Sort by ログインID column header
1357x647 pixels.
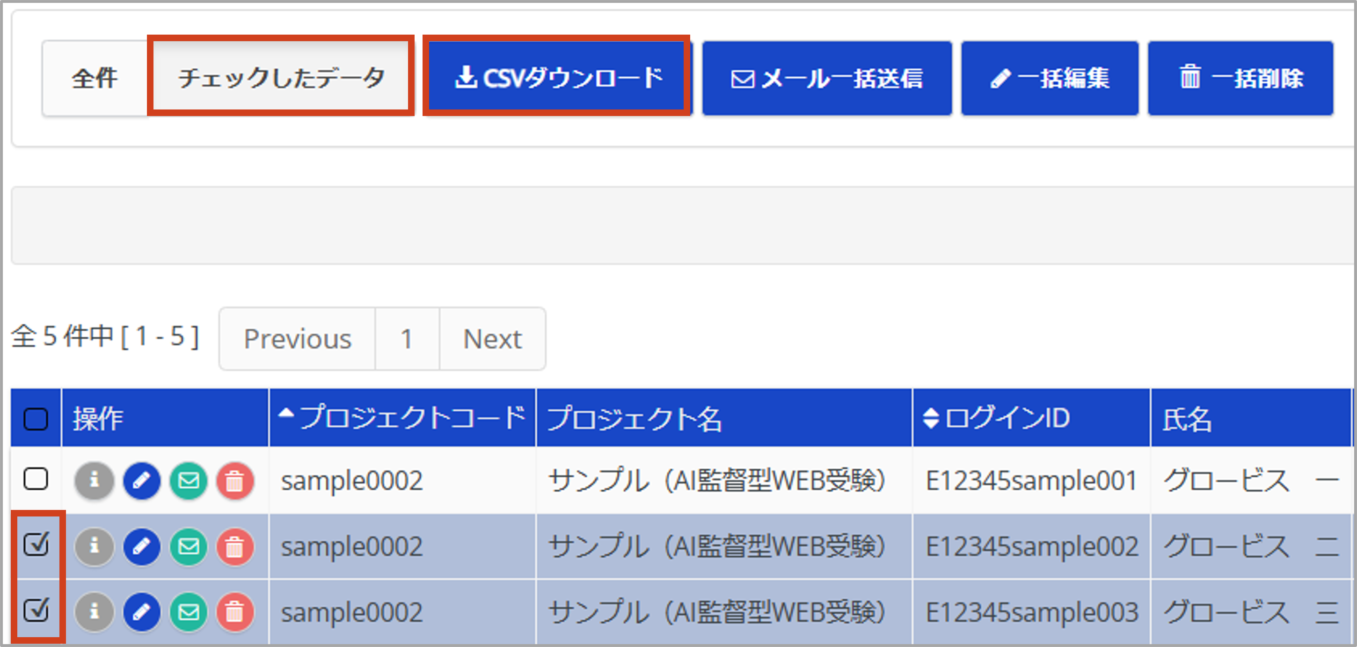tap(1031, 418)
